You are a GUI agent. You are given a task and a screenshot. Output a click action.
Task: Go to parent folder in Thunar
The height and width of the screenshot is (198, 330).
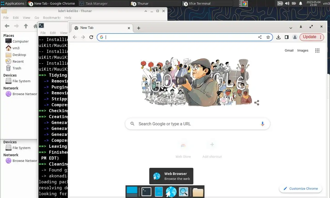(26, 26)
